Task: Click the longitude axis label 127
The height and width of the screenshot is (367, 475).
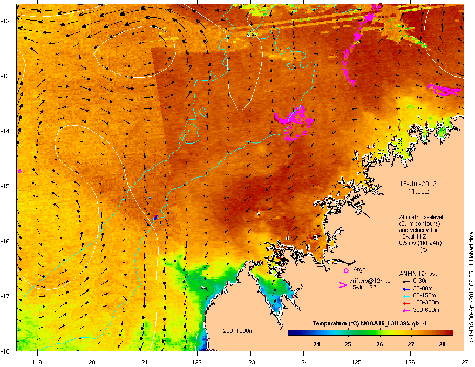Action: (464, 362)
